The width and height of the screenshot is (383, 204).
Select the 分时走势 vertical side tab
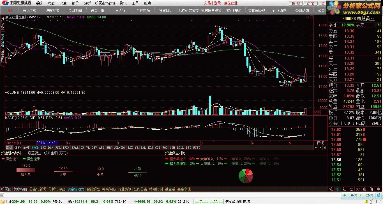(x=3, y=24)
